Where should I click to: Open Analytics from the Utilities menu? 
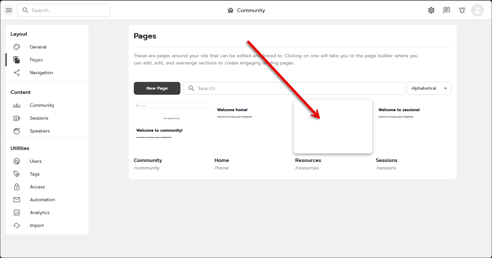pyautogui.click(x=40, y=213)
